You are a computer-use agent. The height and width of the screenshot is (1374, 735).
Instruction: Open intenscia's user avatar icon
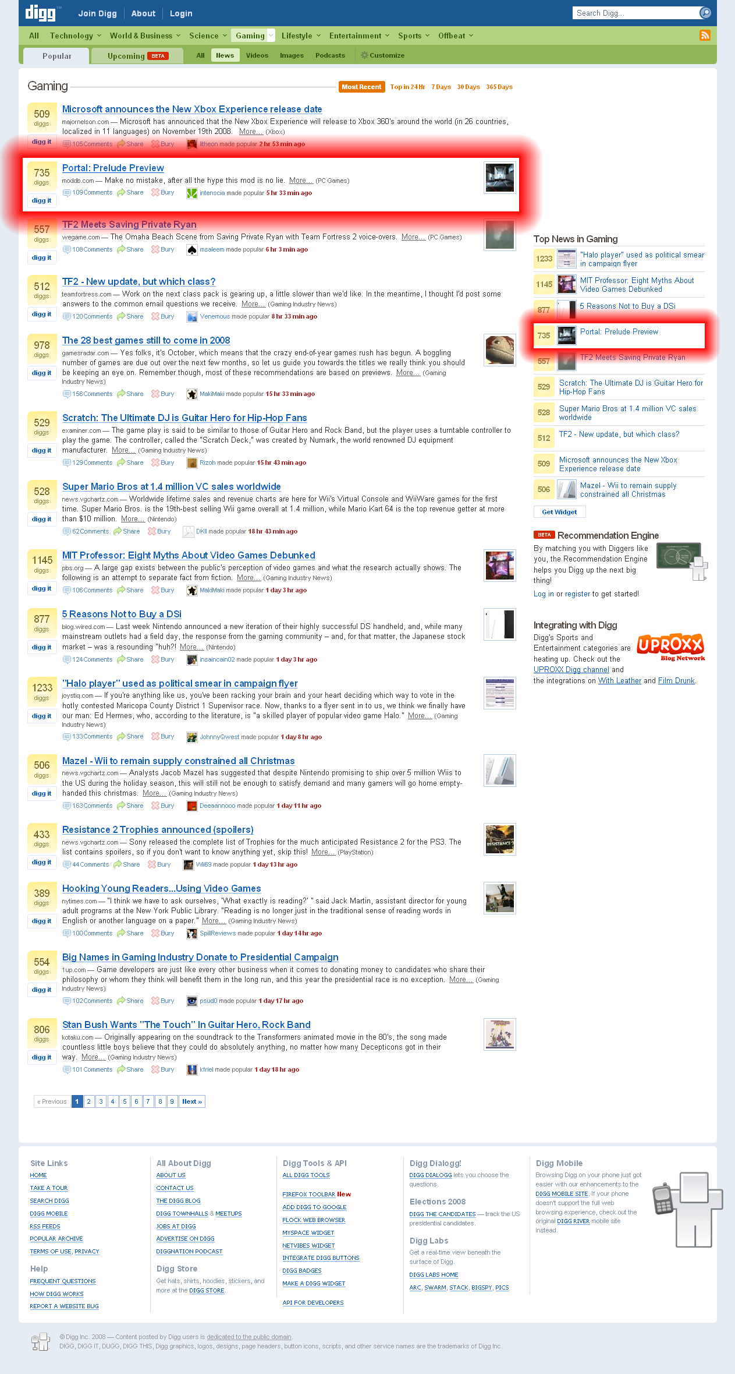click(x=191, y=193)
